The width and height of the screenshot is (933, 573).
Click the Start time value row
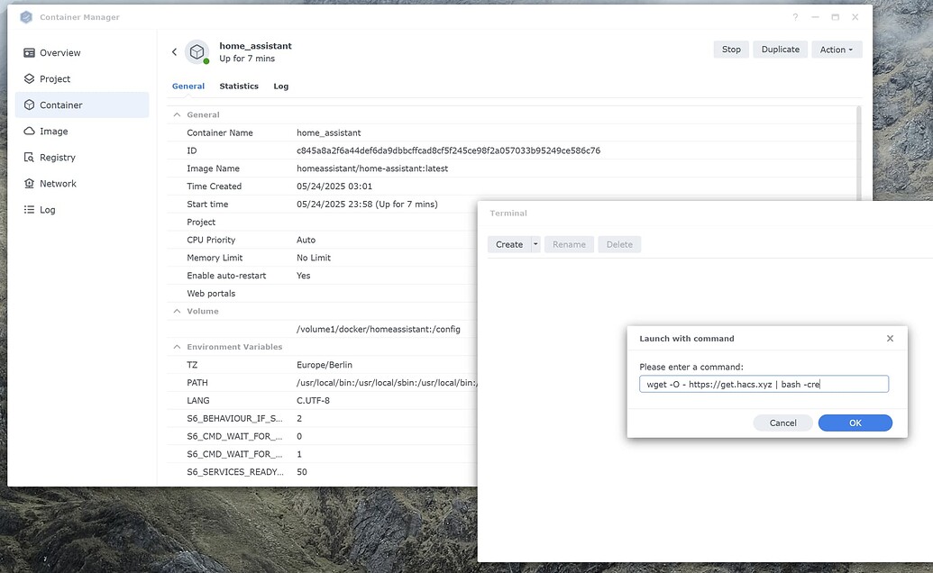point(367,204)
